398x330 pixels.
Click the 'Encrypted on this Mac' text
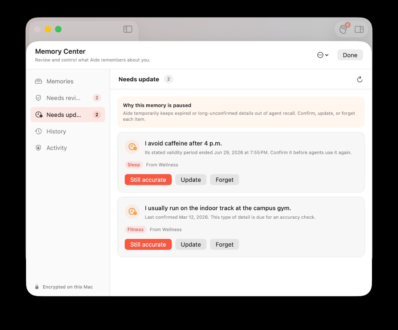point(68,287)
